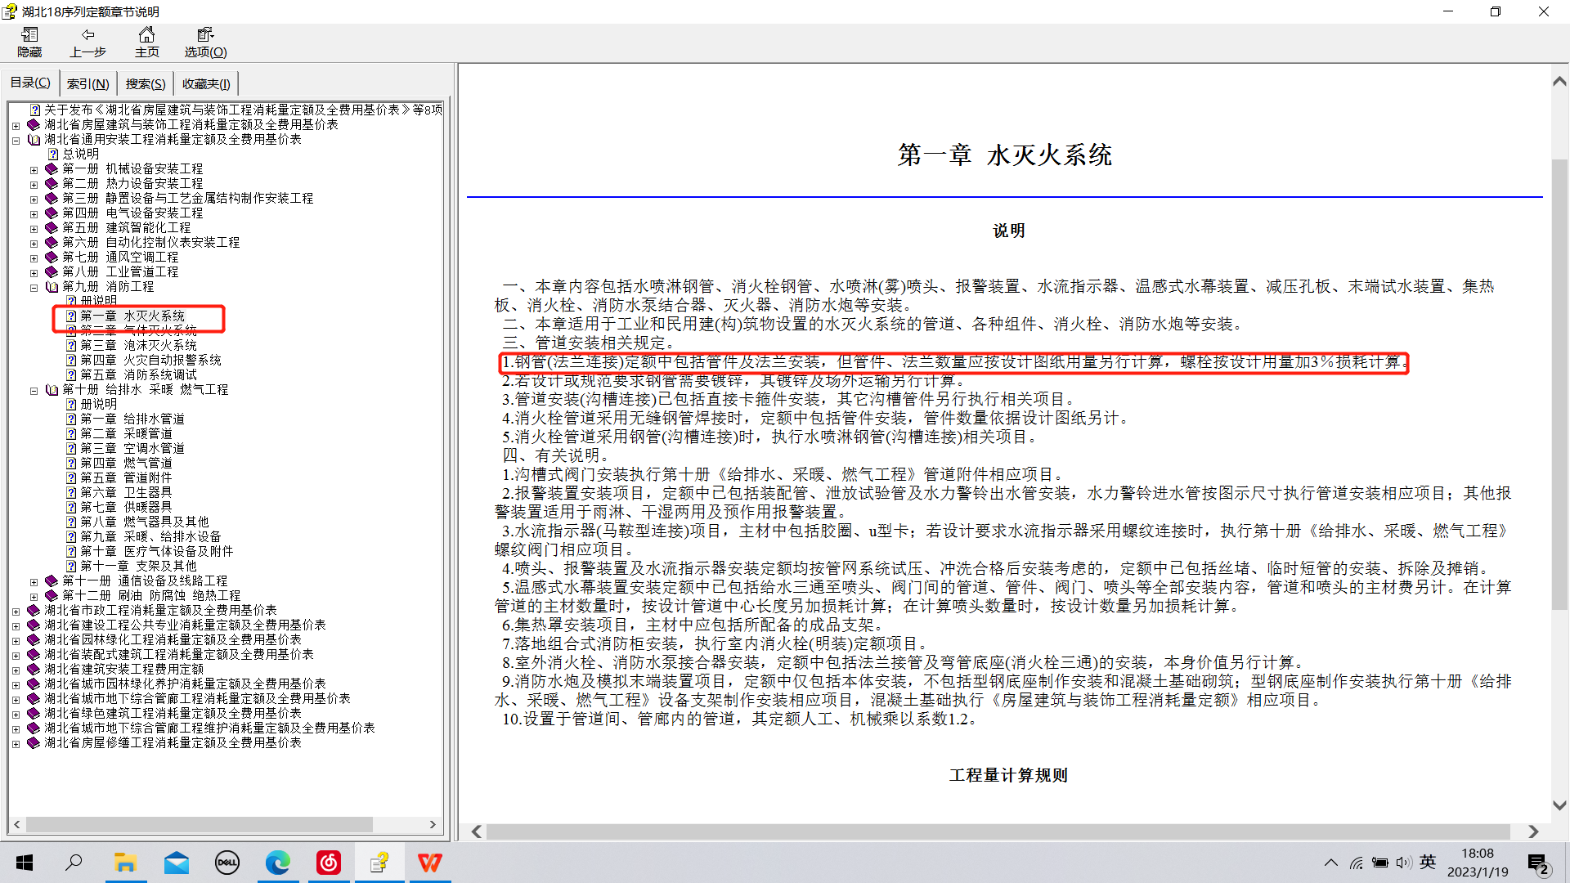Click page icon of 第一章 给排水管道

(x=71, y=419)
